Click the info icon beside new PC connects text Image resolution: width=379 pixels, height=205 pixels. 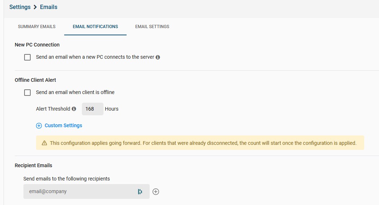click(158, 57)
